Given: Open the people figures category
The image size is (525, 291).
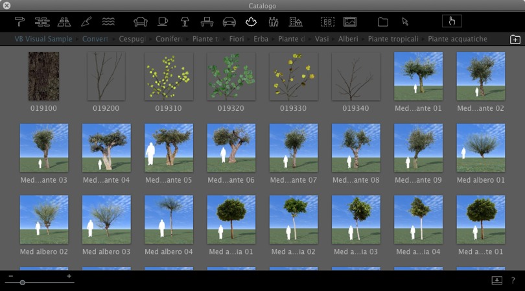Looking at the screenshot, I should [x=274, y=22].
